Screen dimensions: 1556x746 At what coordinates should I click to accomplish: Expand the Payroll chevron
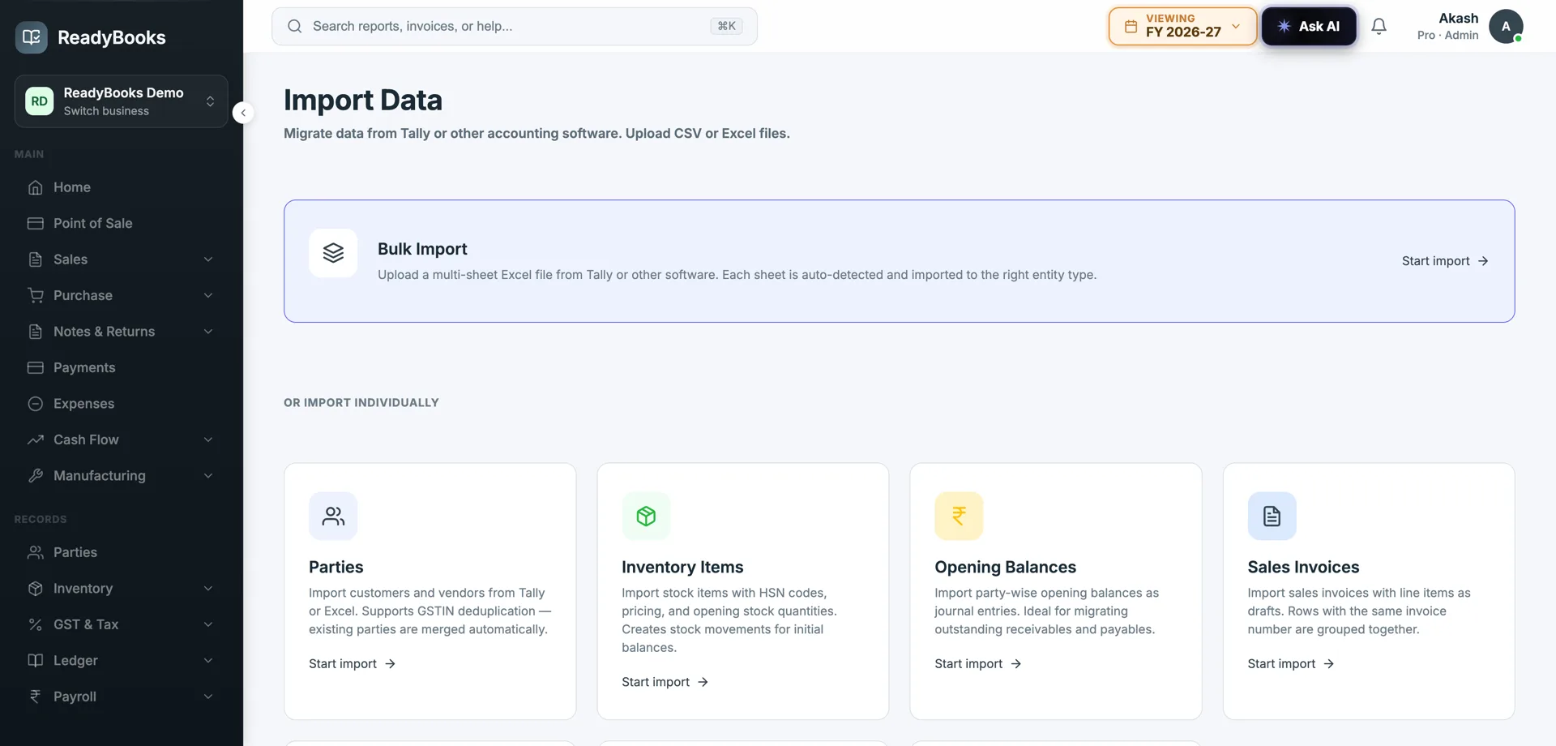click(x=208, y=697)
